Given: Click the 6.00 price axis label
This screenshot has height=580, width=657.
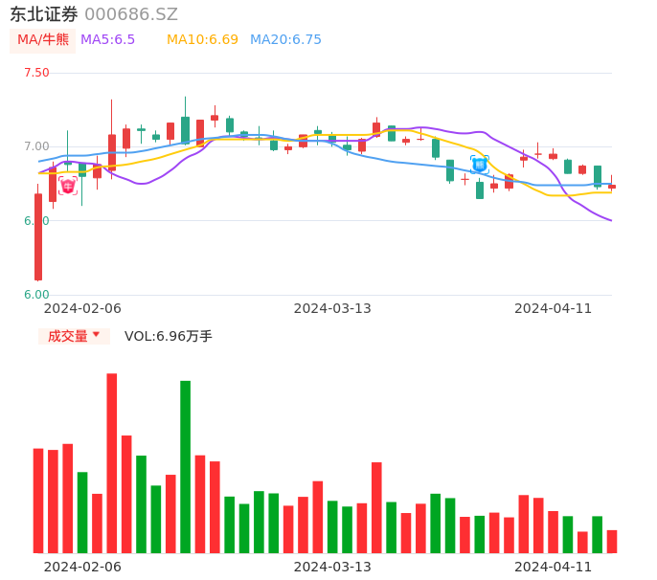Looking at the screenshot, I should click(x=36, y=295).
